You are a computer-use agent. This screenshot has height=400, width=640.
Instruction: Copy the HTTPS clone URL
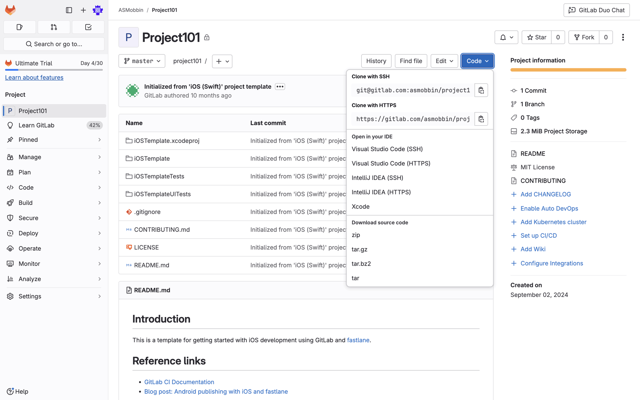pyautogui.click(x=481, y=119)
